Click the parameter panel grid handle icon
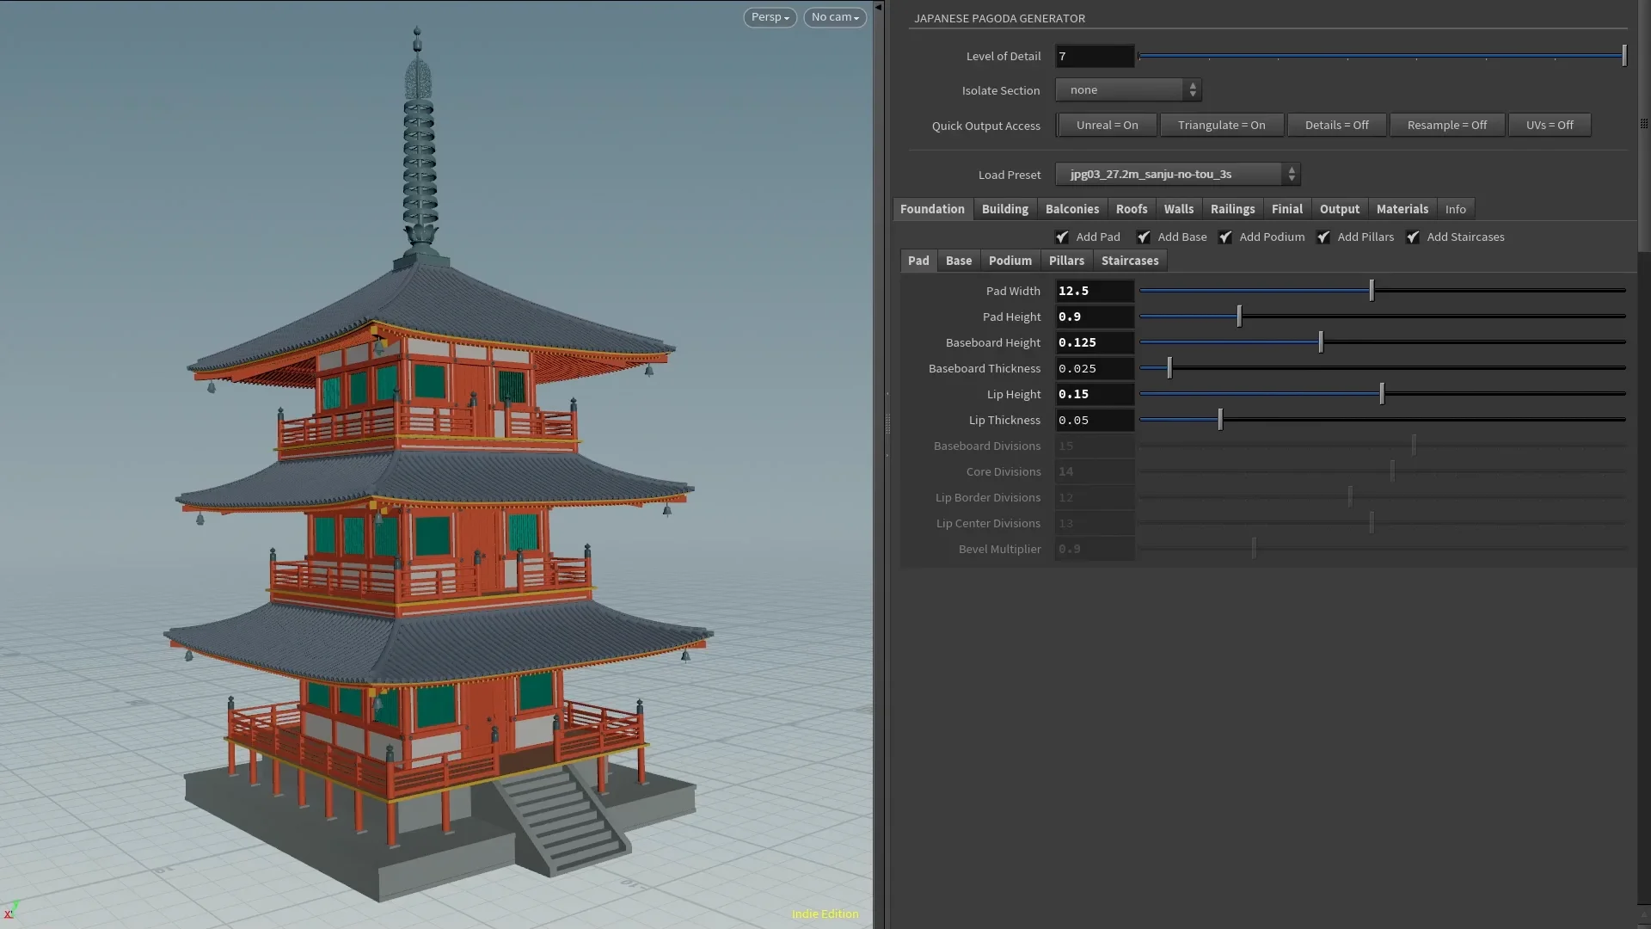Image resolution: width=1651 pixels, height=929 pixels. coord(1643,123)
